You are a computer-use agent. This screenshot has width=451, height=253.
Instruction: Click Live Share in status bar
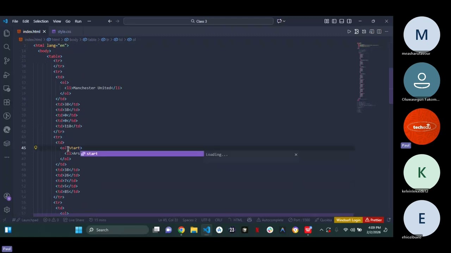coord(74,220)
